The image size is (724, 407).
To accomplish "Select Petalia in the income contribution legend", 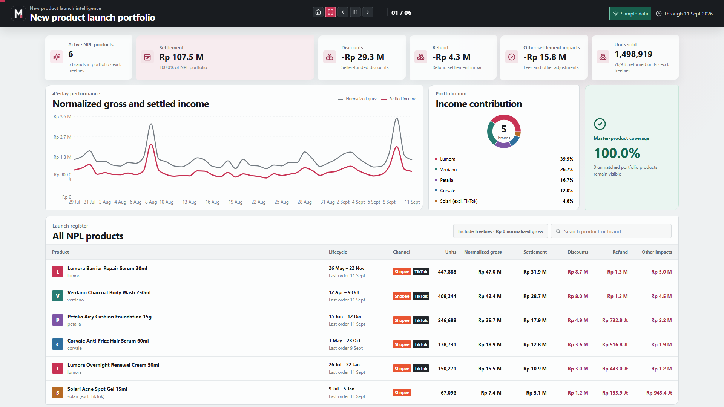I will click(504, 180).
